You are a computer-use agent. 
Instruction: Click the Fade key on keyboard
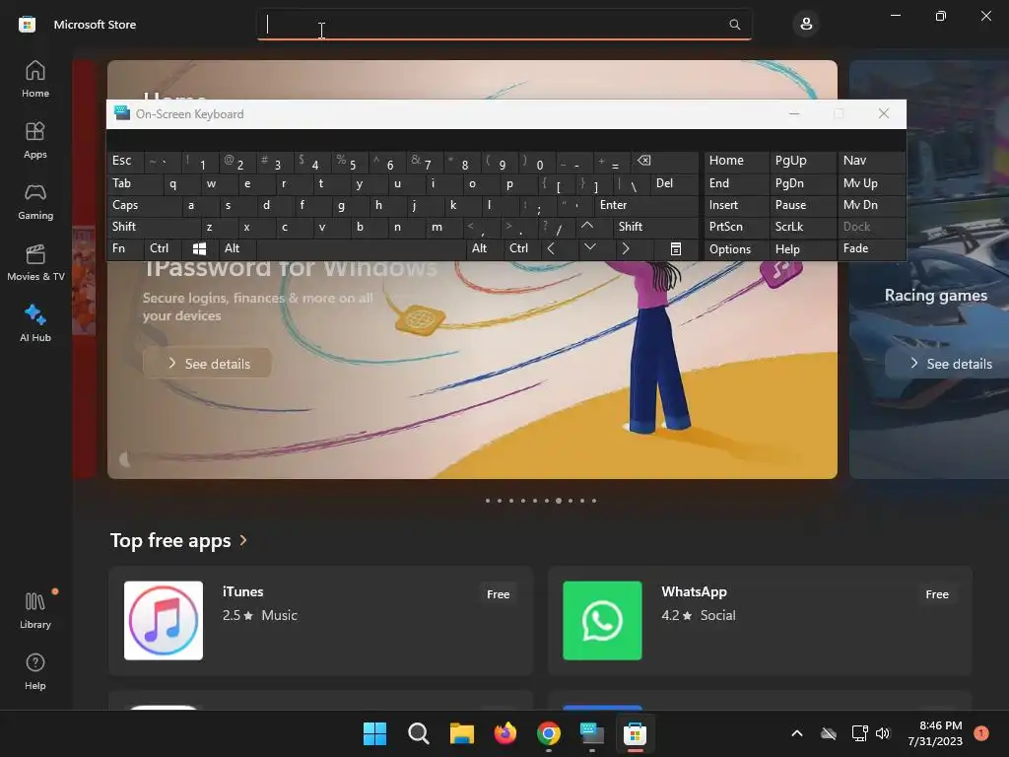pyautogui.click(x=871, y=248)
